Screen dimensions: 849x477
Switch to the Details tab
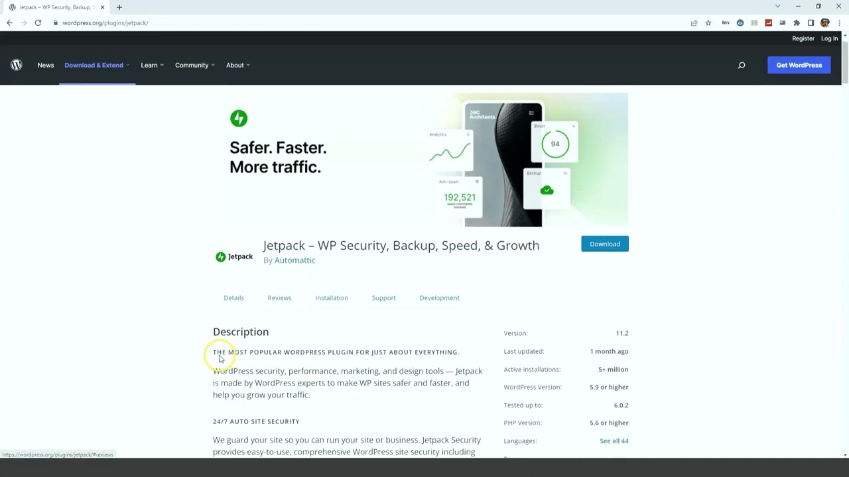[x=233, y=298]
